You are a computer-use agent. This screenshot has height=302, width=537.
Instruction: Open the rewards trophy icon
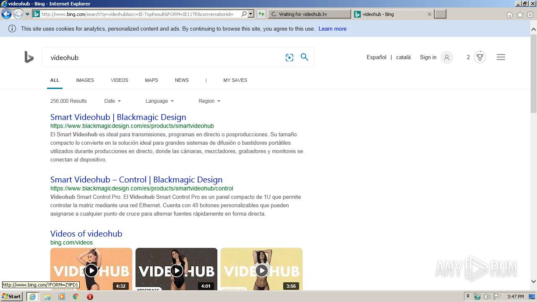(x=480, y=57)
